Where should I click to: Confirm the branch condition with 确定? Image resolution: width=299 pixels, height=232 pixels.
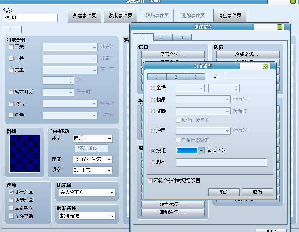click(224, 192)
